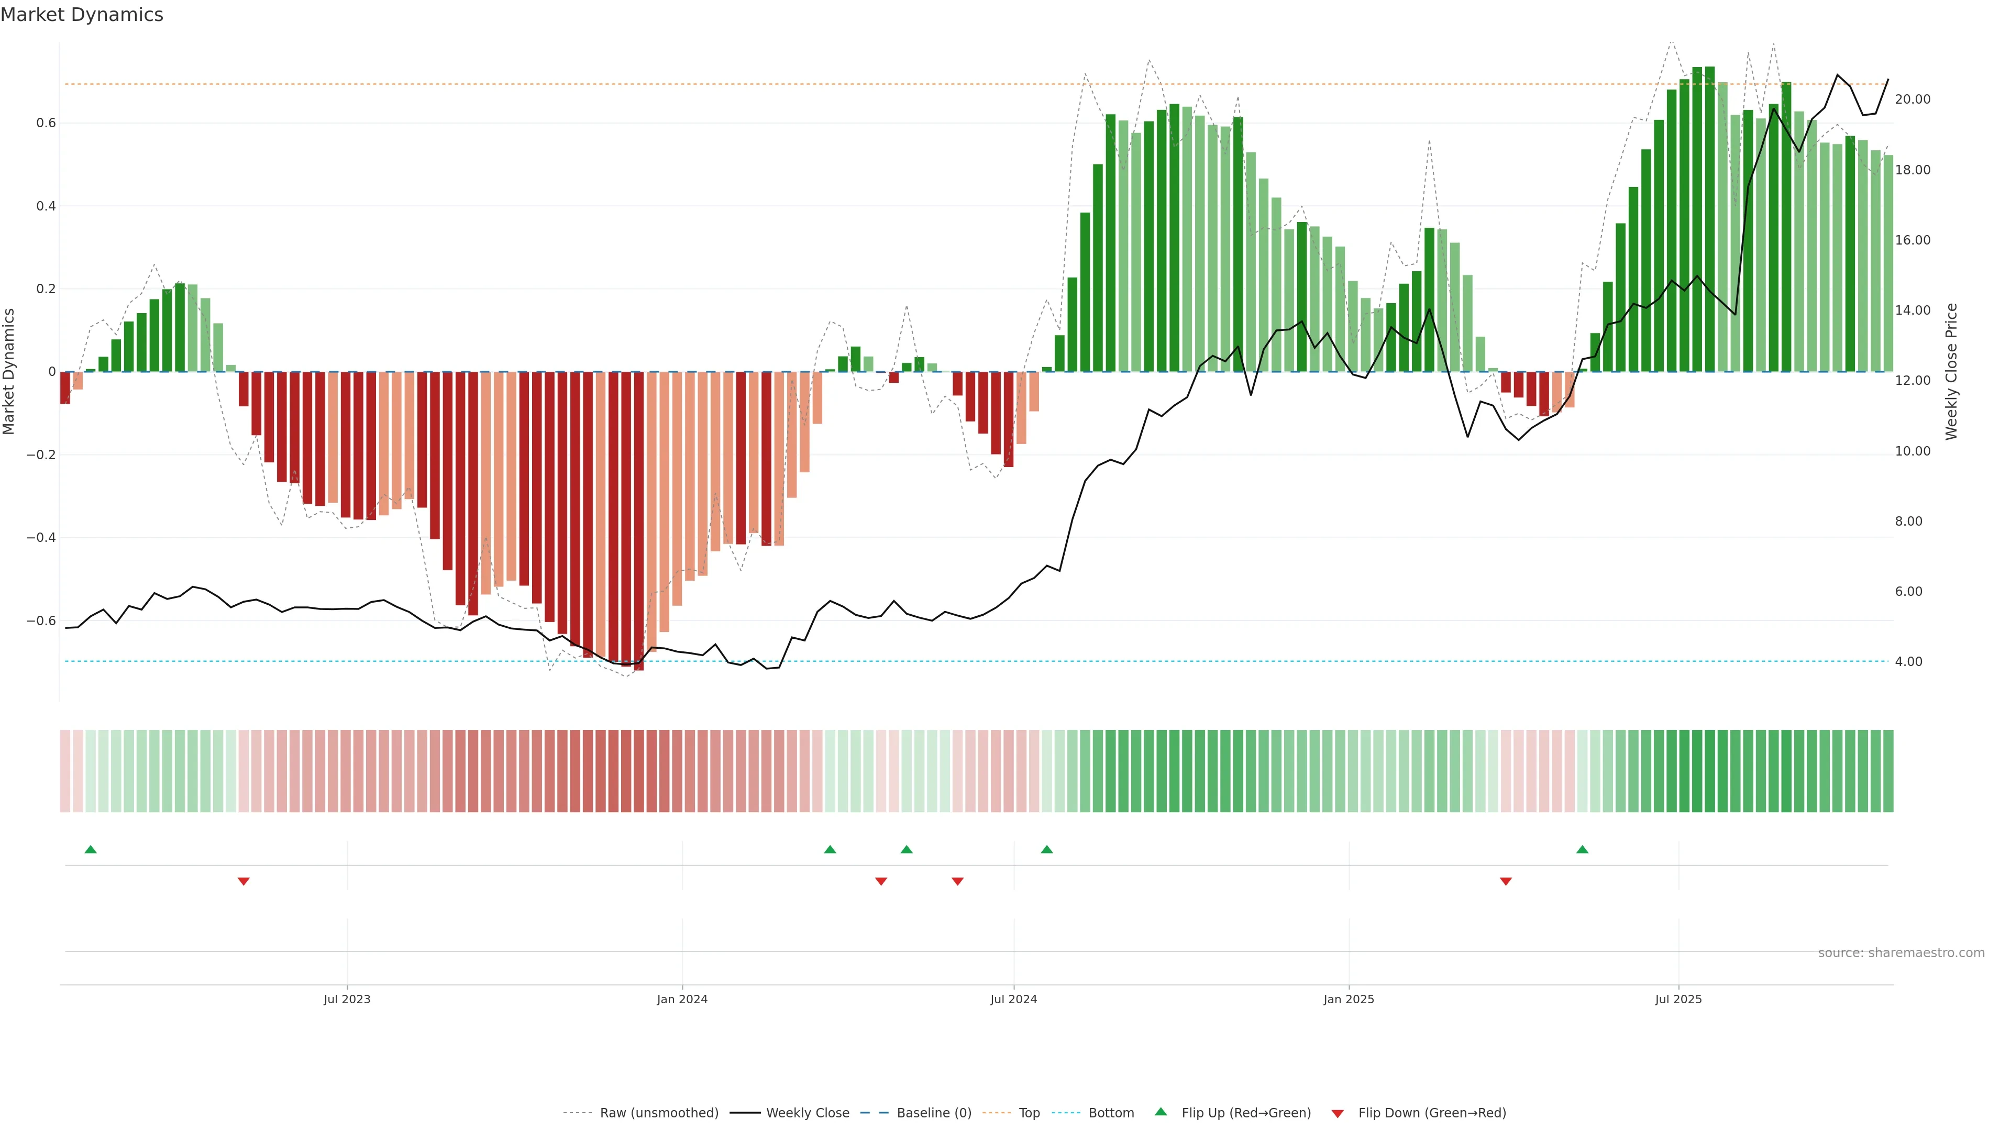Click the Jul 2025 x-axis label

pos(1677,999)
